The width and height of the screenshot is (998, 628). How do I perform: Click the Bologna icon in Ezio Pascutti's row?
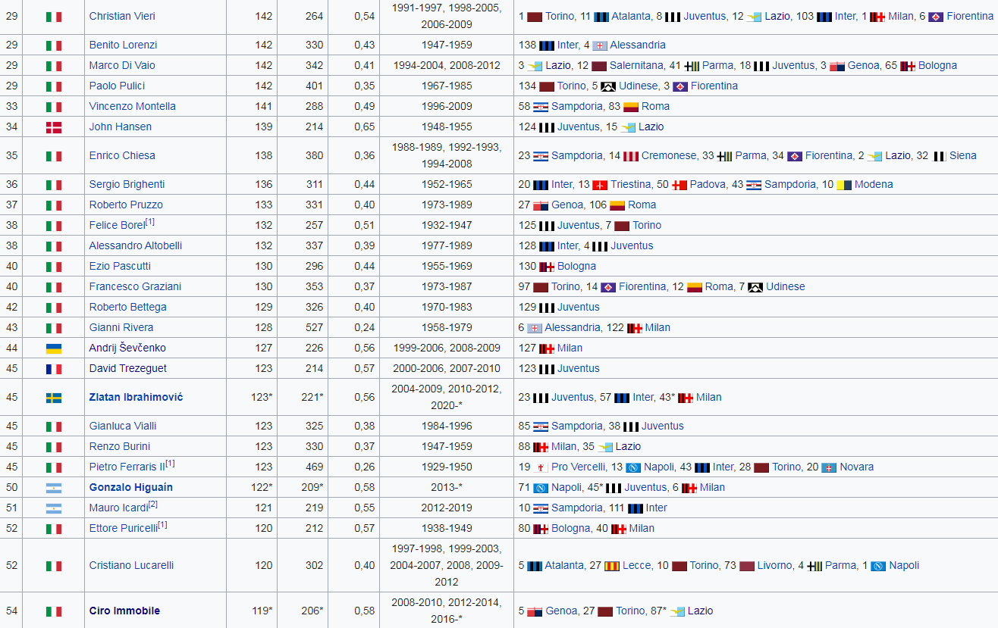click(547, 267)
